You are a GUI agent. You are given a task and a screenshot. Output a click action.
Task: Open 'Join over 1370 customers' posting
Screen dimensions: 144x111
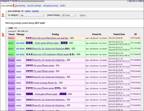pos(51,54)
